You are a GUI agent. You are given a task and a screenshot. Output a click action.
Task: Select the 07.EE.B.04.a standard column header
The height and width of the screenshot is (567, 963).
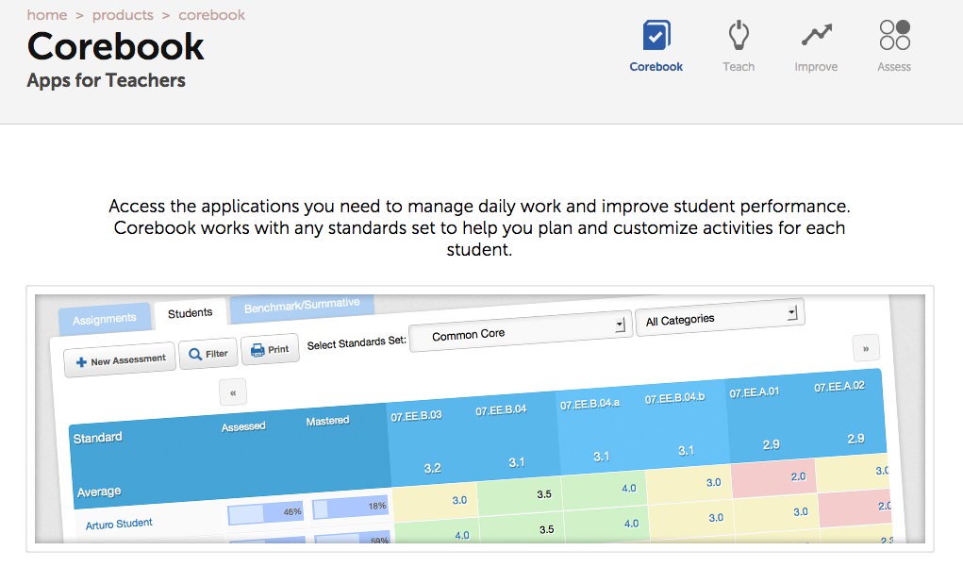click(589, 404)
